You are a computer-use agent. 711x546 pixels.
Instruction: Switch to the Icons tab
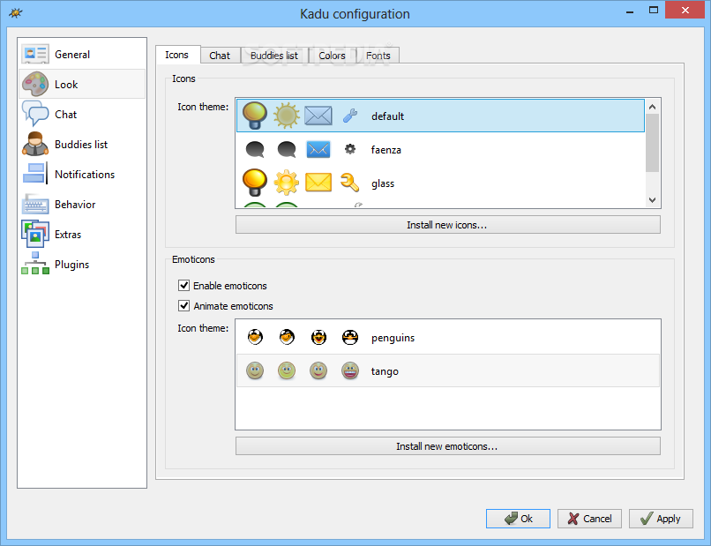(x=176, y=55)
